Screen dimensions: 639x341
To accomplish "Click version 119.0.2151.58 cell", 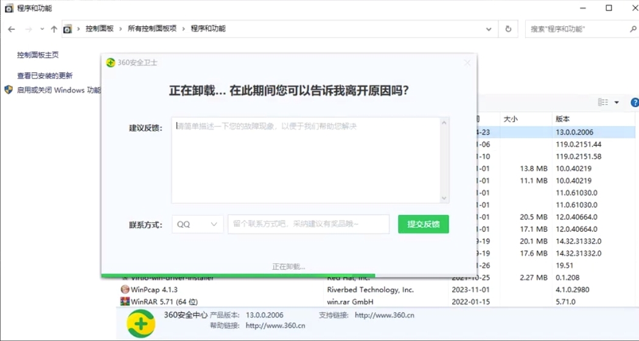I will click(579, 157).
